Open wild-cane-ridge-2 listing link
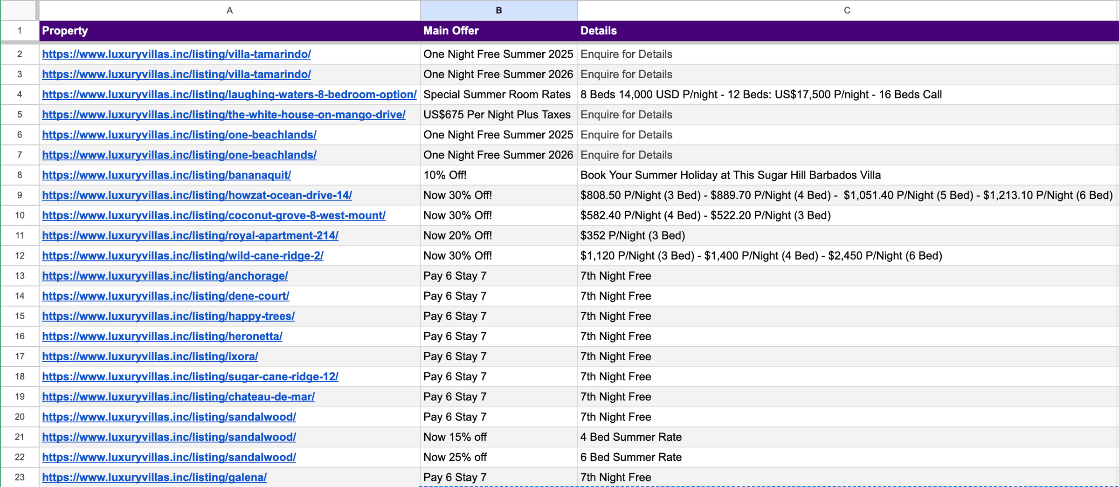Viewport: 1119px width, 487px height. point(182,255)
